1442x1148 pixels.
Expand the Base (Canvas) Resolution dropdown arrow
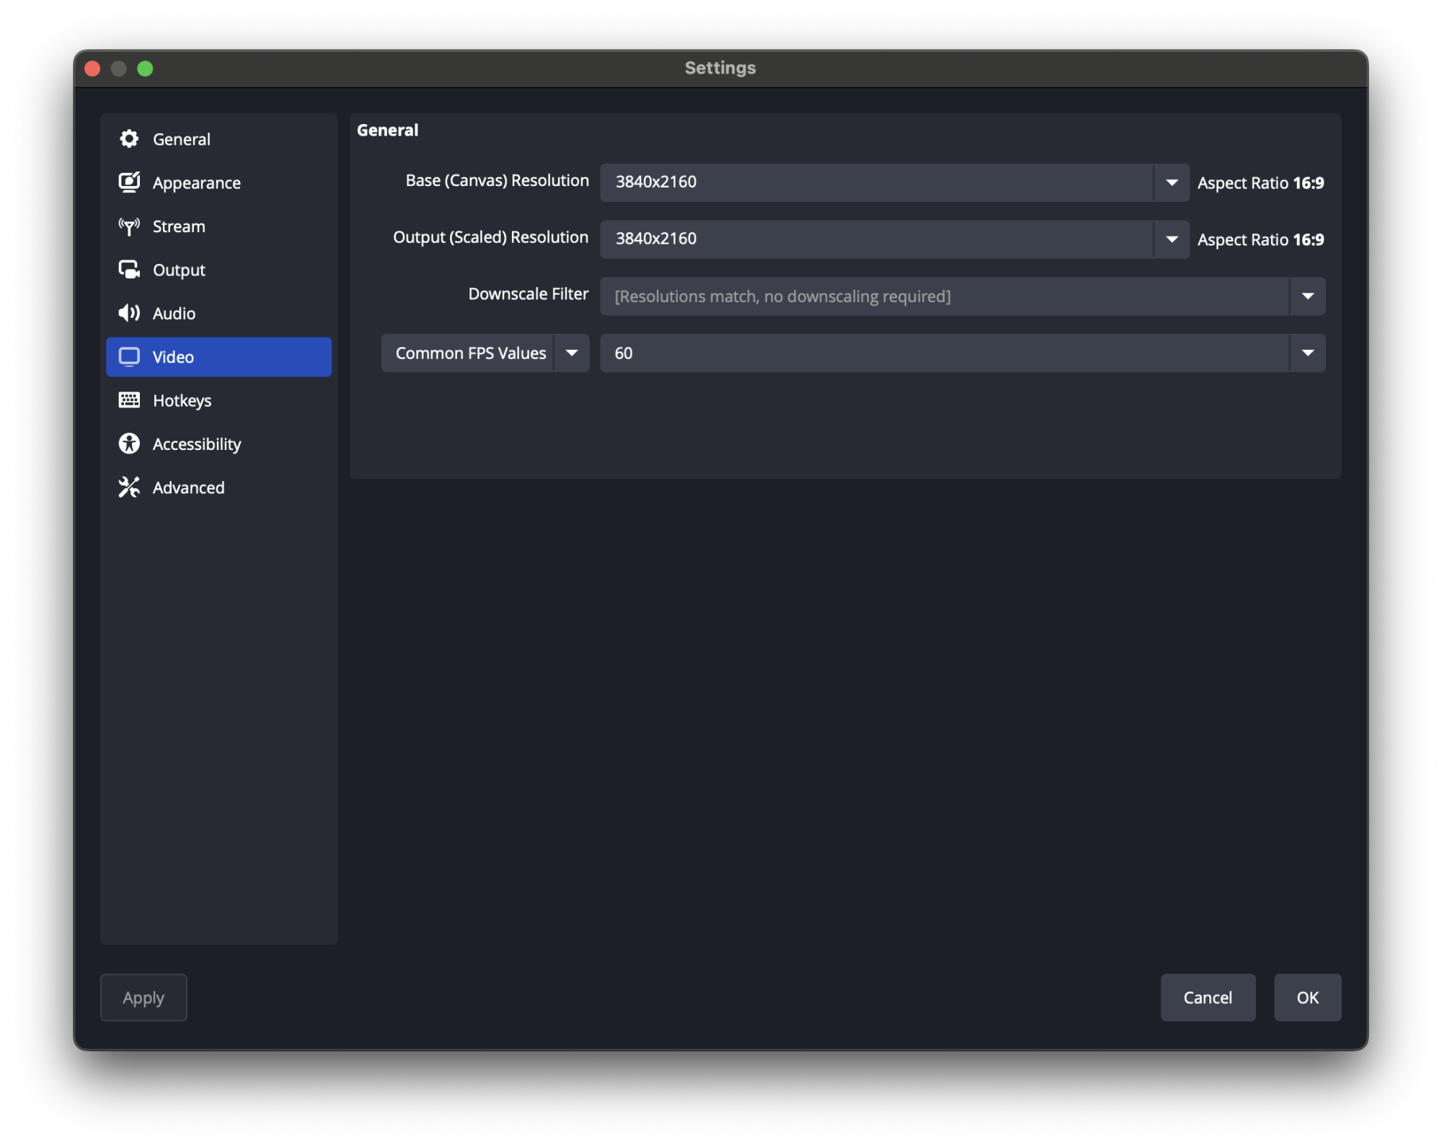[1172, 182]
